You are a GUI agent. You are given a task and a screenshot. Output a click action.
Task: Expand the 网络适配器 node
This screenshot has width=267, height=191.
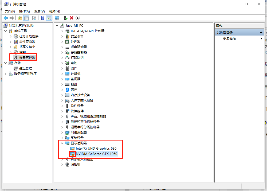pos(62,132)
